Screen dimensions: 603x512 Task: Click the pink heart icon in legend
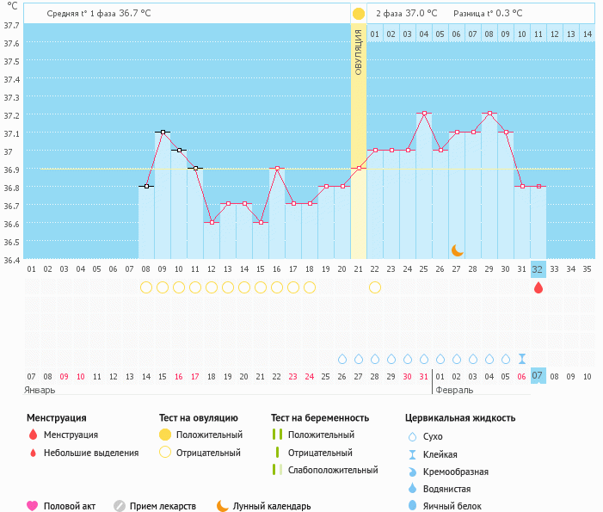pos(33,506)
